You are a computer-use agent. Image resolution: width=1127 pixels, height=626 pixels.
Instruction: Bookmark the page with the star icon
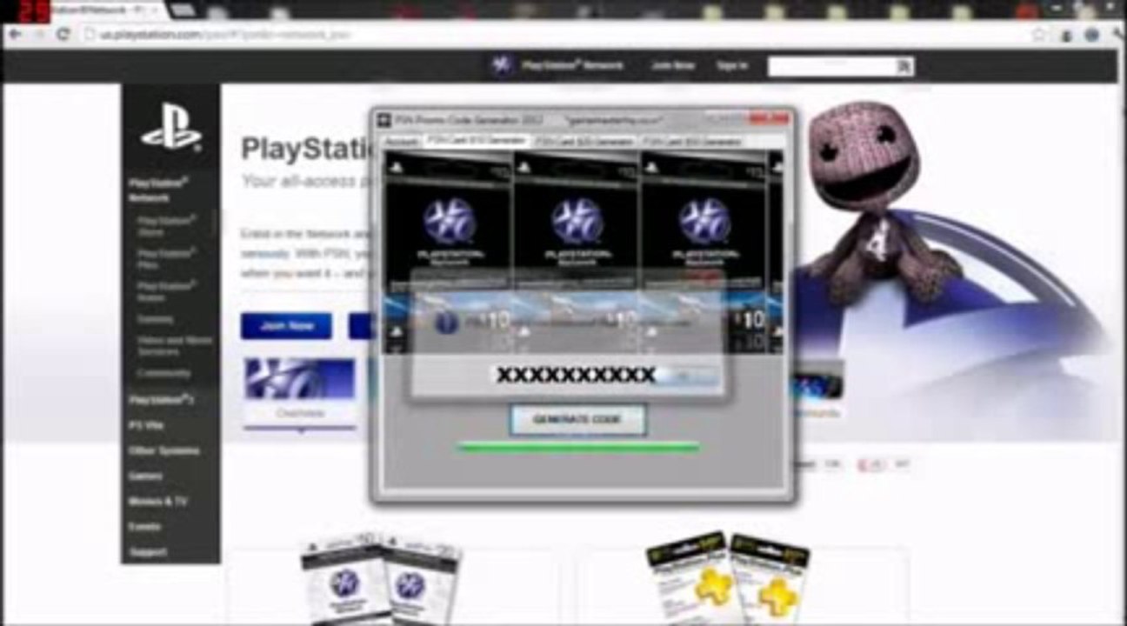click(x=1039, y=35)
